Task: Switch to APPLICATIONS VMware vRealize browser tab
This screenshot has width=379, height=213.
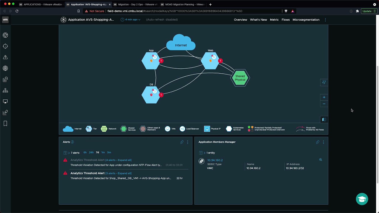Action: 41,4
